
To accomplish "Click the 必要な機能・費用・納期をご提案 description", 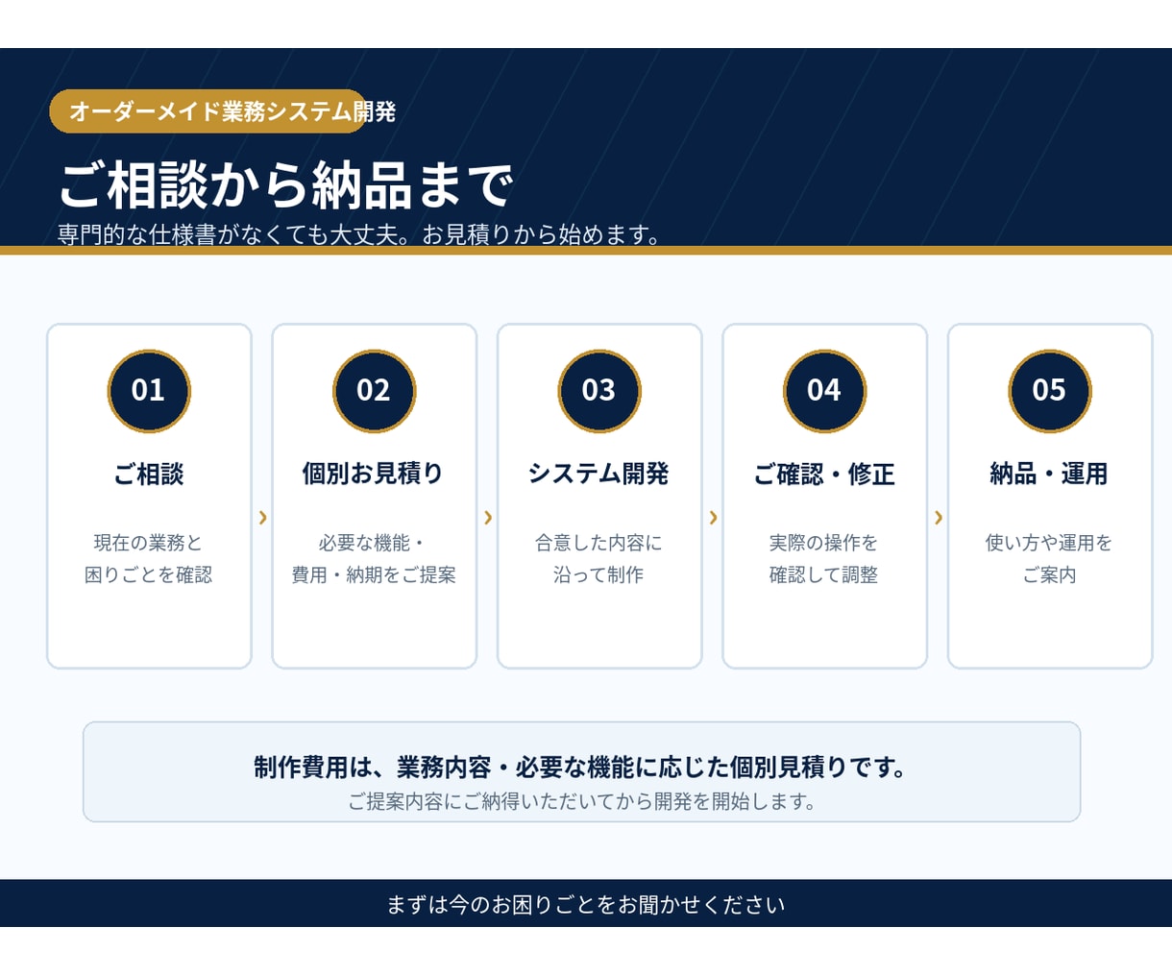I will [x=374, y=559].
